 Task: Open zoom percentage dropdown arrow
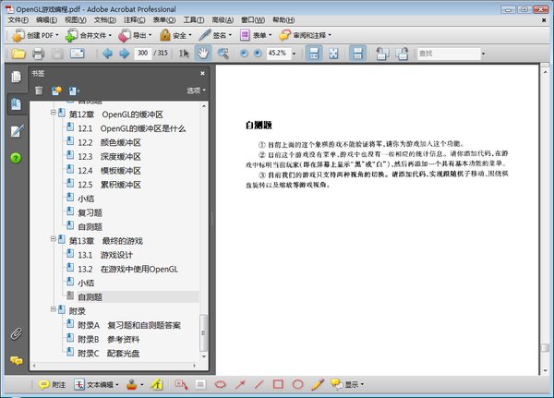click(294, 54)
